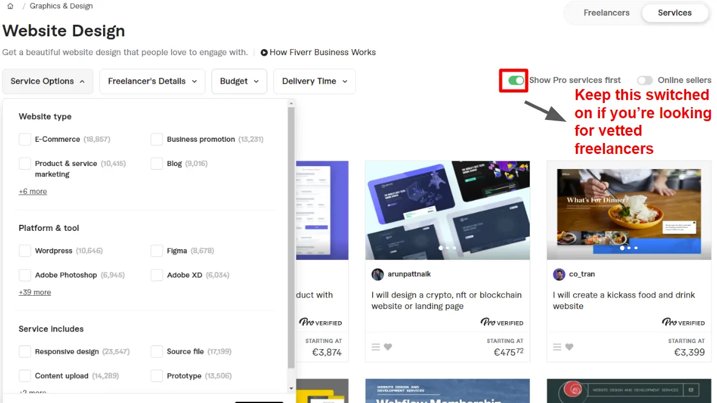This screenshot has height=403, width=717.
Task: Go to the home icon in breadcrumb
Action: pyautogui.click(x=10, y=6)
